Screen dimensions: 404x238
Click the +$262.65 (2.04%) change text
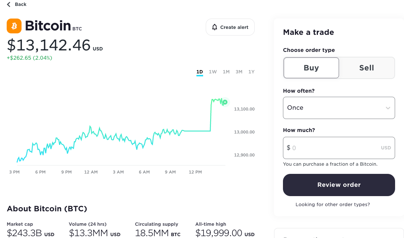(29, 58)
